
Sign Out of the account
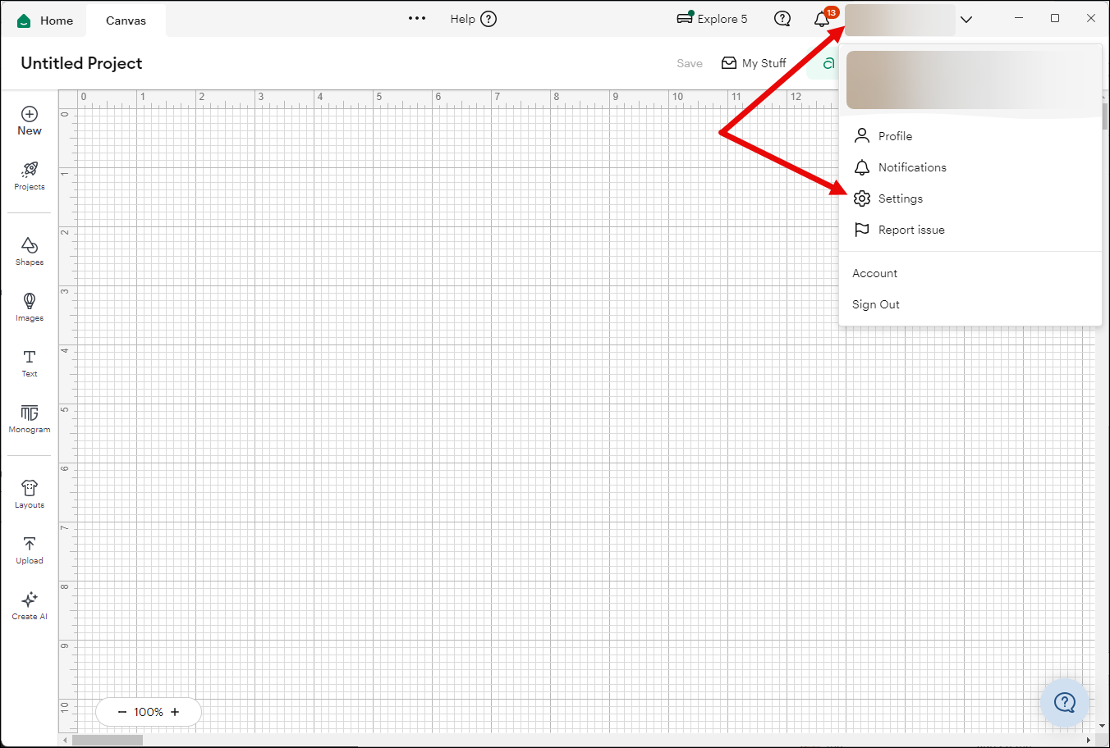[875, 304]
